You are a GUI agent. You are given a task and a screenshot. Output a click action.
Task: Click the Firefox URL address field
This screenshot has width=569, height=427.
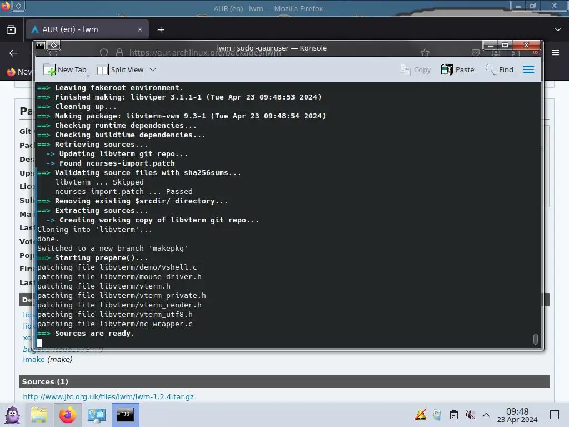[x=205, y=53]
